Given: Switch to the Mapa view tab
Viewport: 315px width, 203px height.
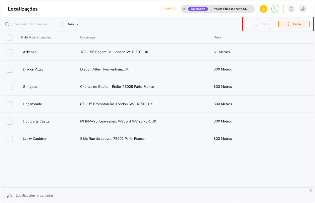Looking at the screenshot, I should point(262,24).
